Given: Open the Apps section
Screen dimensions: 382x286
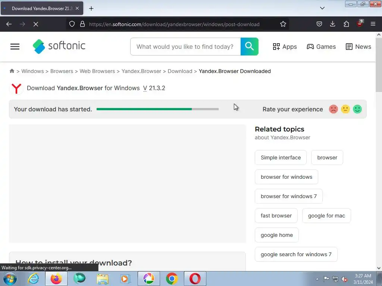Looking at the screenshot, I should [x=285, y=47].
